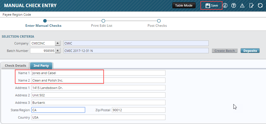Open the Company lookup arrow
Viewport: 266px width, 124px height.
tap(58, 43)
